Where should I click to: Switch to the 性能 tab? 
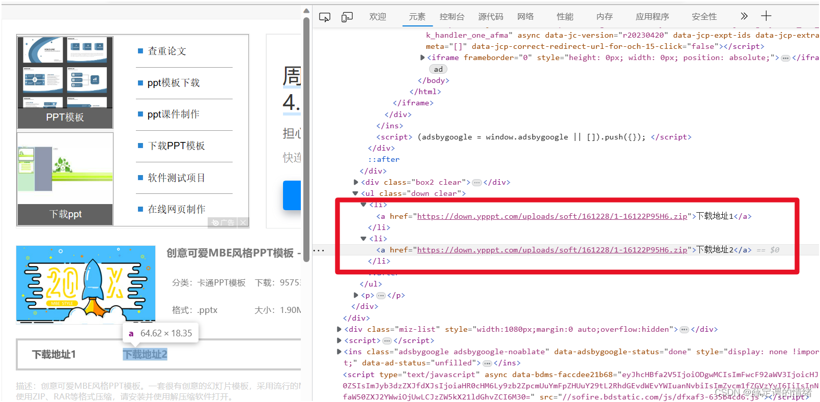[565, 17]
